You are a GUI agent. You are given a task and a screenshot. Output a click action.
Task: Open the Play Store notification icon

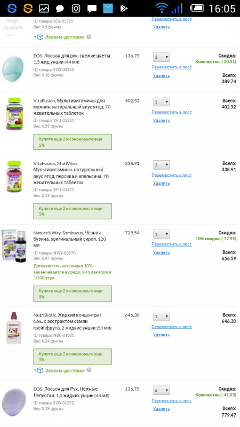tap(124, 9)
